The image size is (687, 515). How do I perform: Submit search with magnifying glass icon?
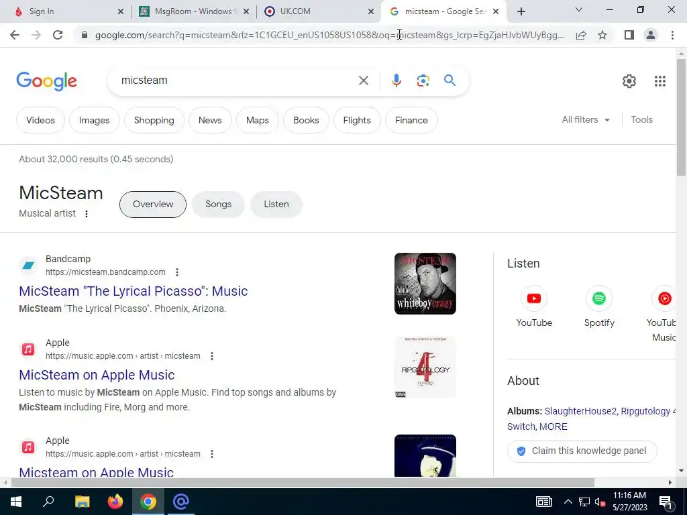click(450, 80)
